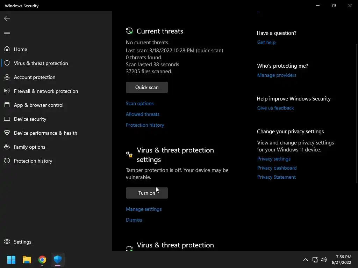Click the shield icon for Virus & threat protection
This screenshot has height=268, width=358.
(x=7, y=63)
